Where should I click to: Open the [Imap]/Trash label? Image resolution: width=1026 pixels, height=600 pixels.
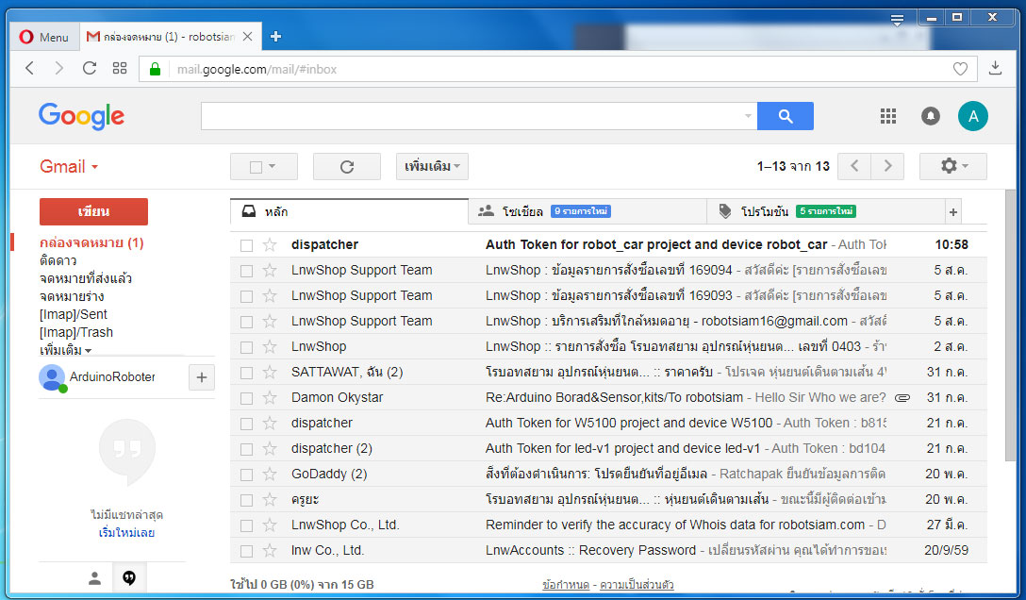coord(75,332)
